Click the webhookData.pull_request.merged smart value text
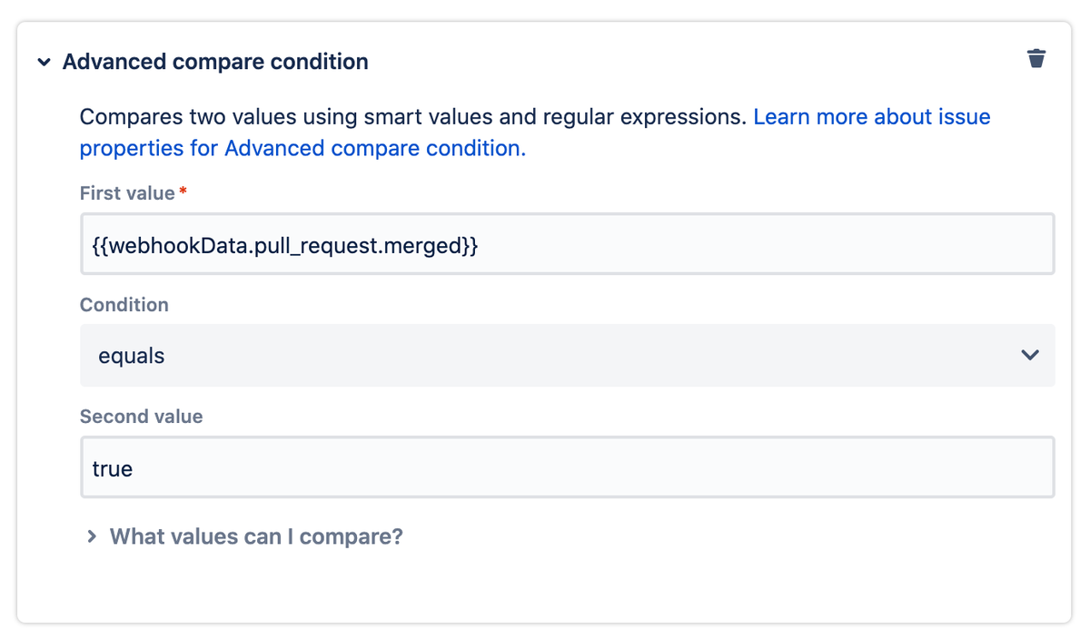This screenshot has height=629, width=1090. (x=285, y=245)
